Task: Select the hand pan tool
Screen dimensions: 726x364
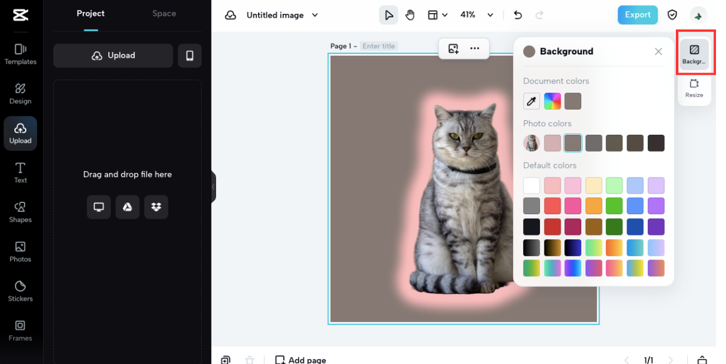Action: pos(410,15)
